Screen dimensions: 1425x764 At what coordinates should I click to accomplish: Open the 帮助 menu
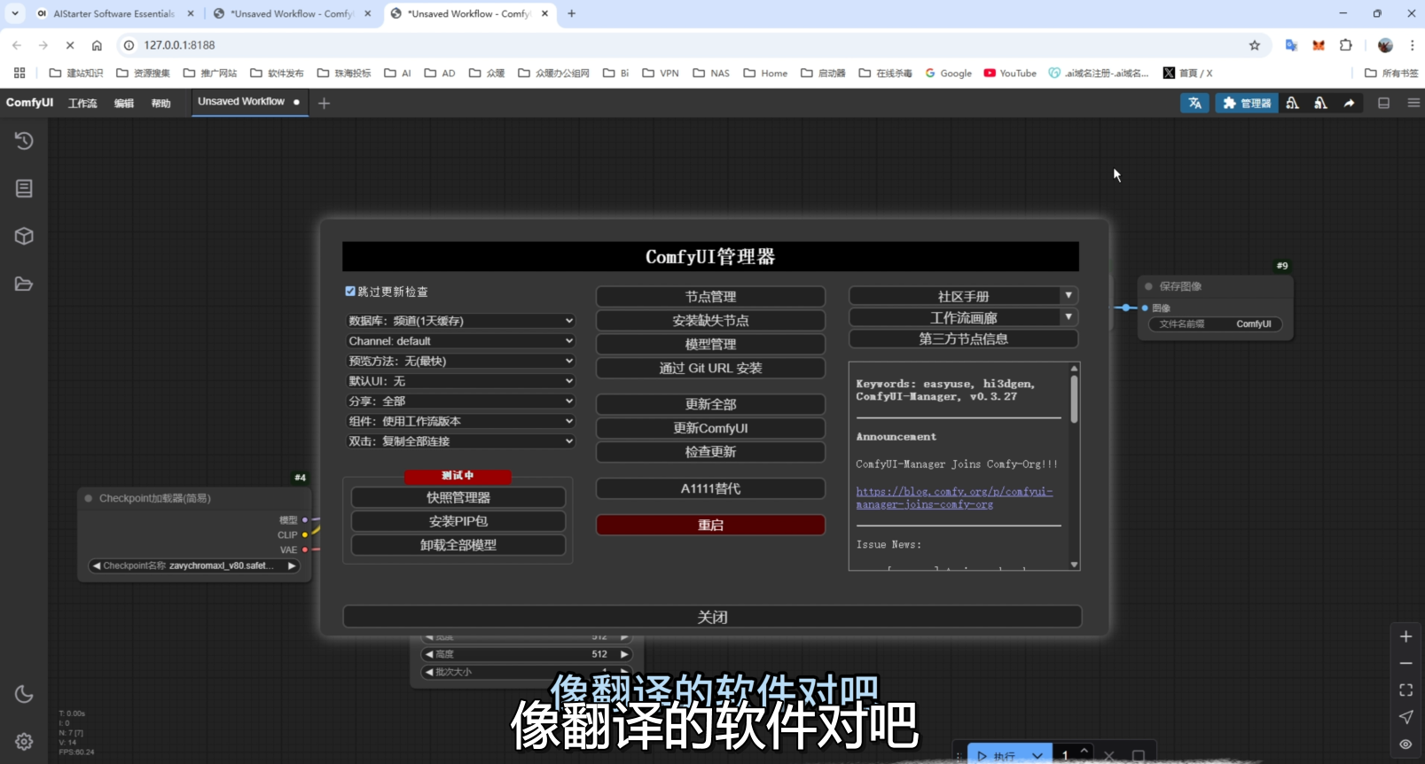tap(161, 103)
